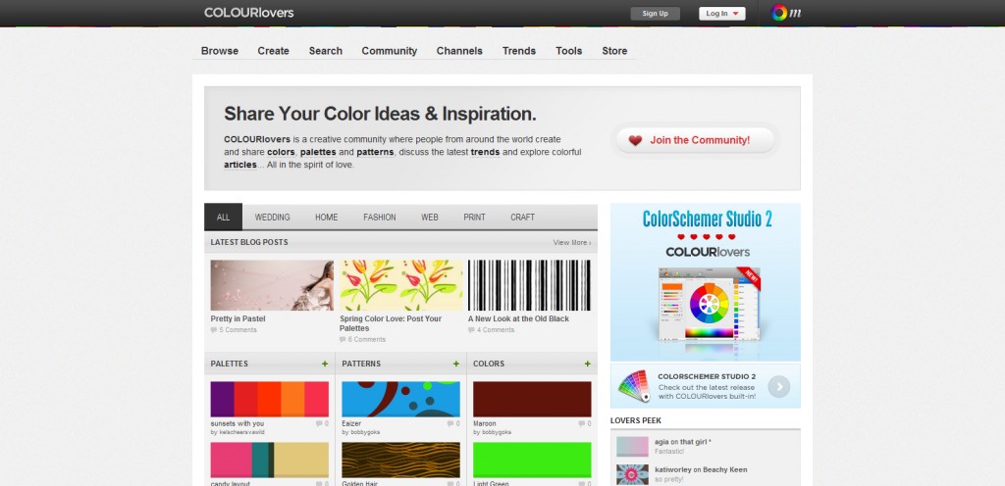The height and width of the screenshot is (486, 1005).
Task: Open the barcode blog post thumbnail
Action: click(x=529, y=285)
